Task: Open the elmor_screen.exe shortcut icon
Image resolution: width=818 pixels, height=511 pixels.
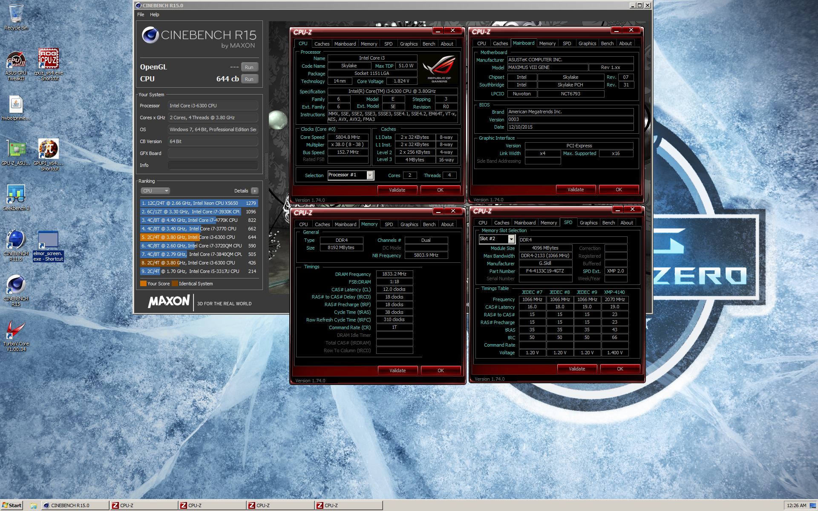Action: (49, 246)
